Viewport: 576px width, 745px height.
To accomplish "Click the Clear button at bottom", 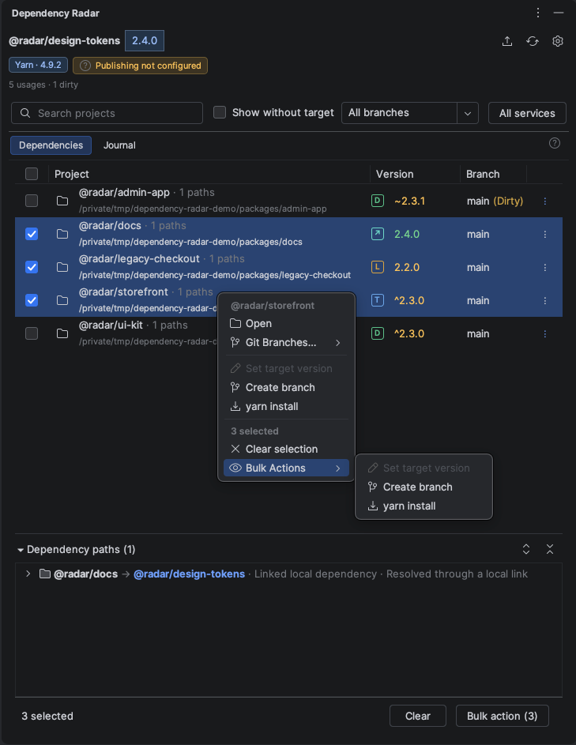I will 418,716.
